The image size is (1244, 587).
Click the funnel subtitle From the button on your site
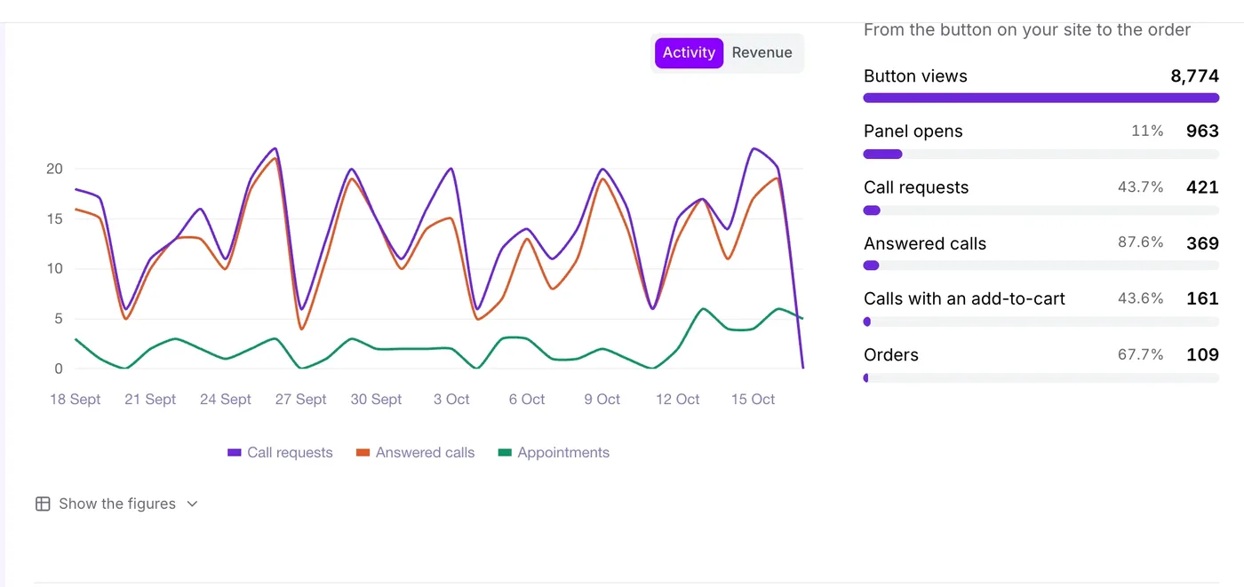1026,29
